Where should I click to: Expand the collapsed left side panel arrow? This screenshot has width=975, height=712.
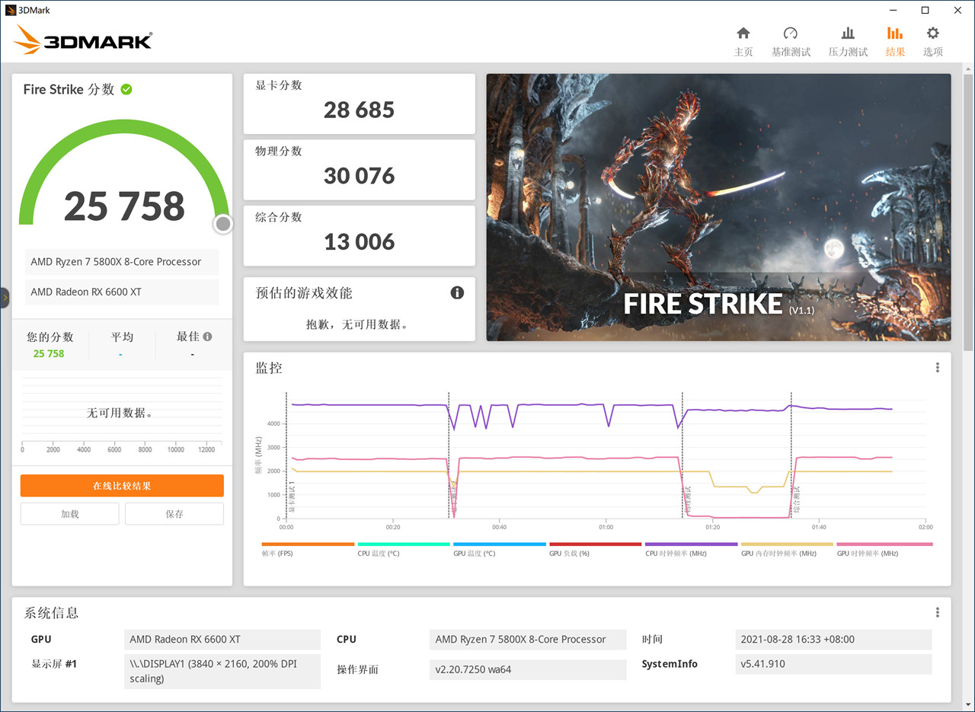click(4, 298)
